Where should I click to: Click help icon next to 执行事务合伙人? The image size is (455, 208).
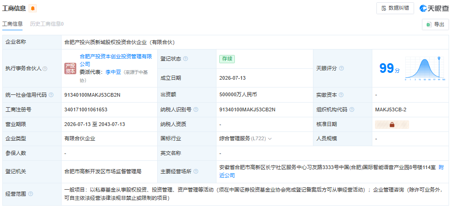[45, 69]
